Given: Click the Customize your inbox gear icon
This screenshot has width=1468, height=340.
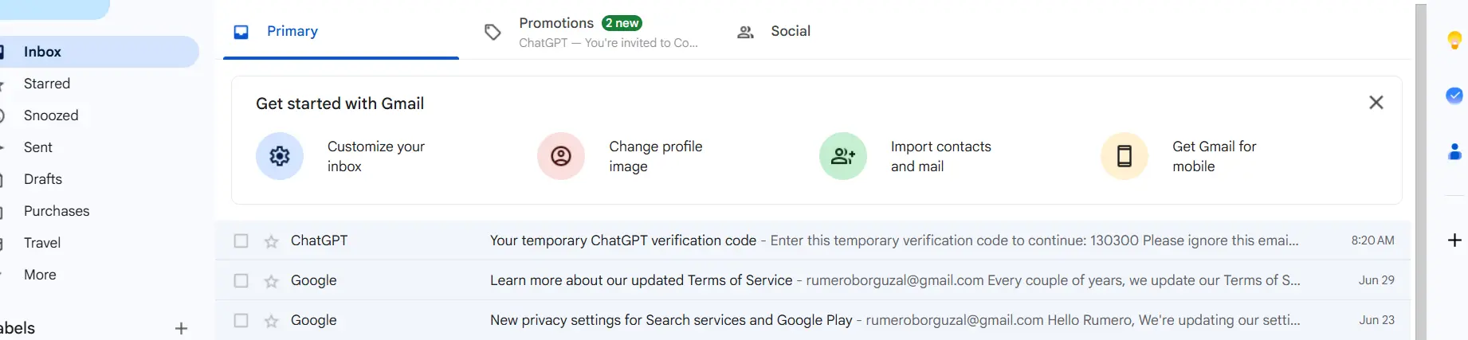Looking at the screenshot, I should pos(280,156).
